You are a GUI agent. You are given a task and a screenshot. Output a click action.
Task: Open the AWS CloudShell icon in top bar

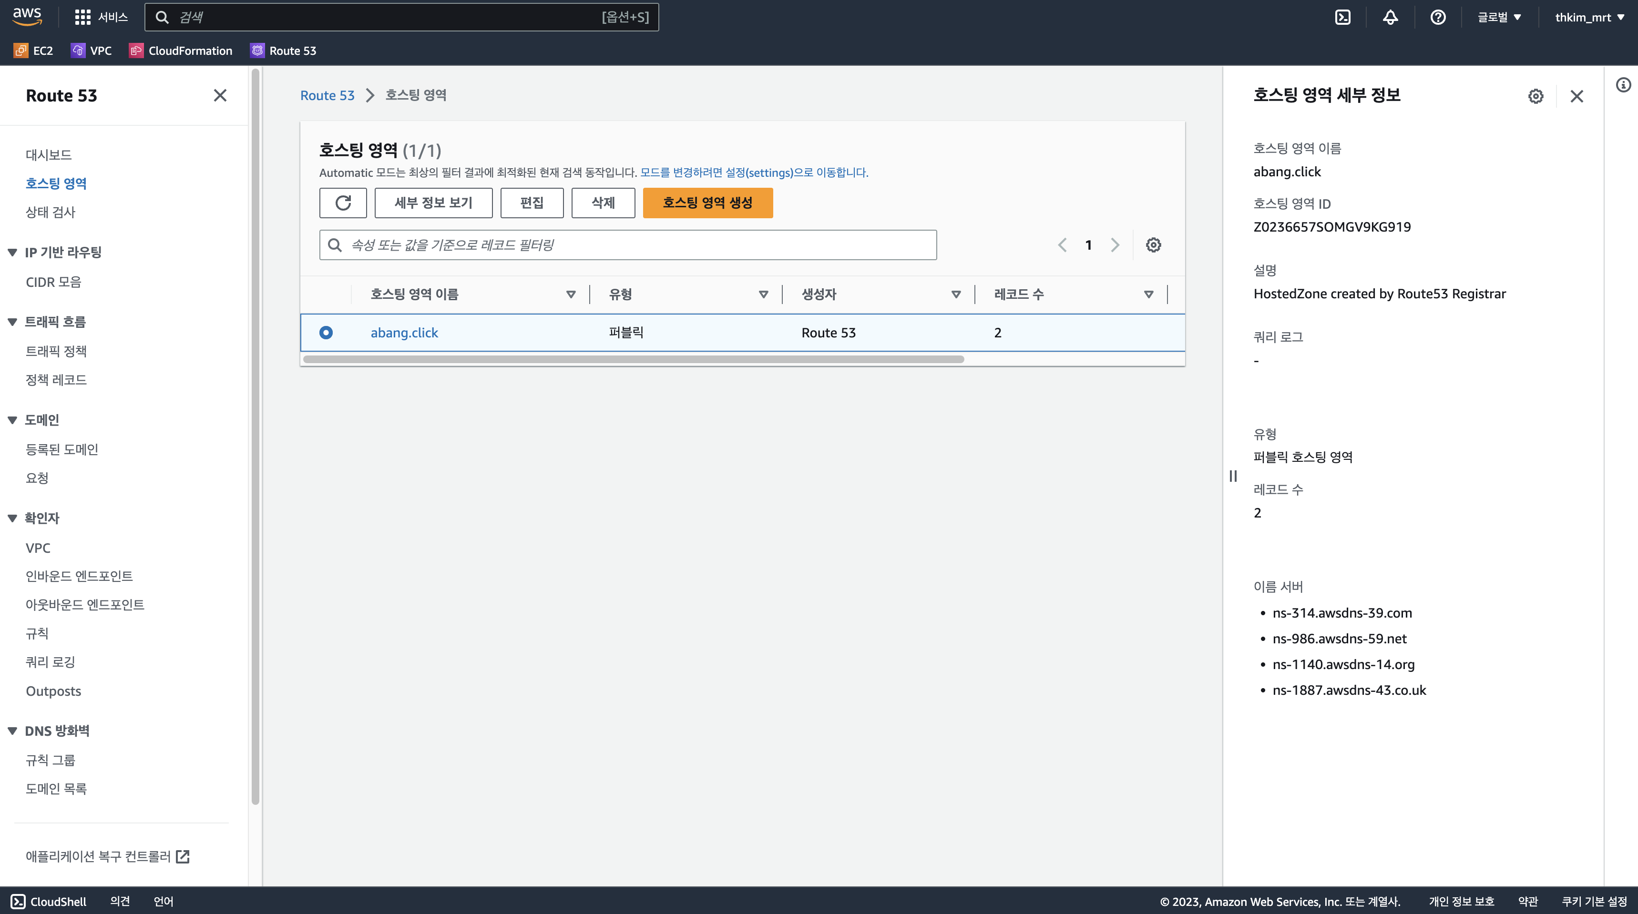(1342, 17)
